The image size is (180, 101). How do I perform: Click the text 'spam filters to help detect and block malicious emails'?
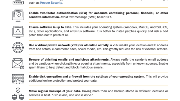pos(66,67)
